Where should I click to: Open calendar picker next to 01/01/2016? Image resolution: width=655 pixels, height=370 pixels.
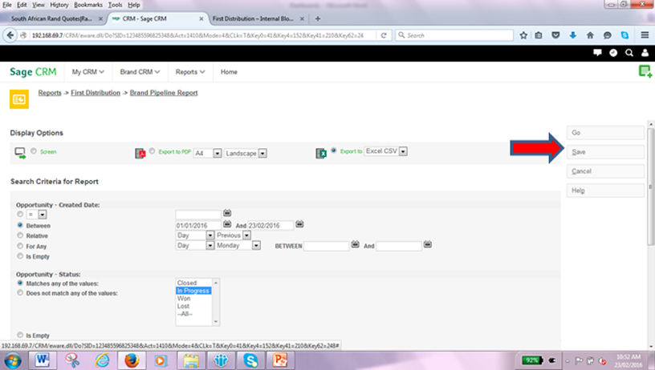[227, 224]
